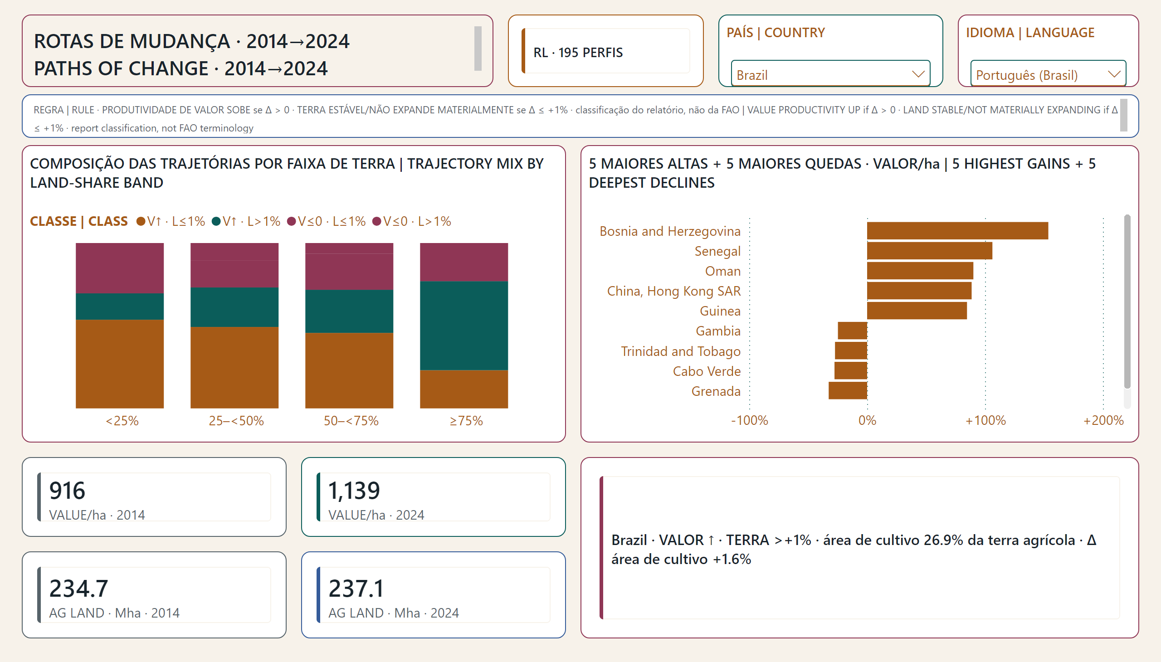Click the Grenada negative bar

(x=848, y=390)
